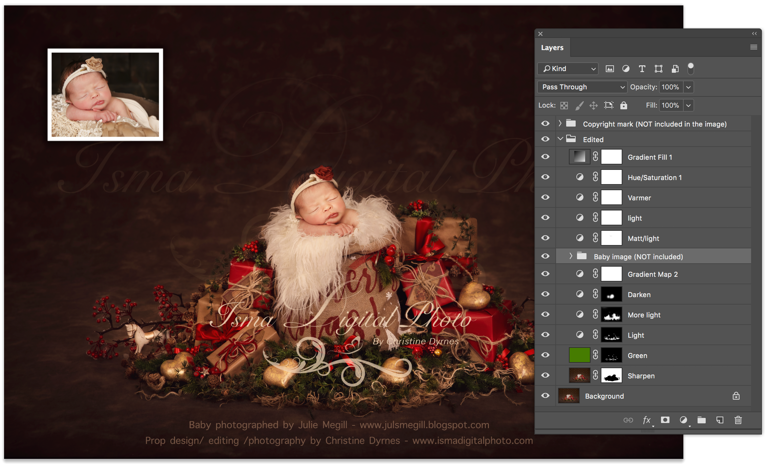
Task: Lock transparent pixels icon
Action: coord(564,106)
